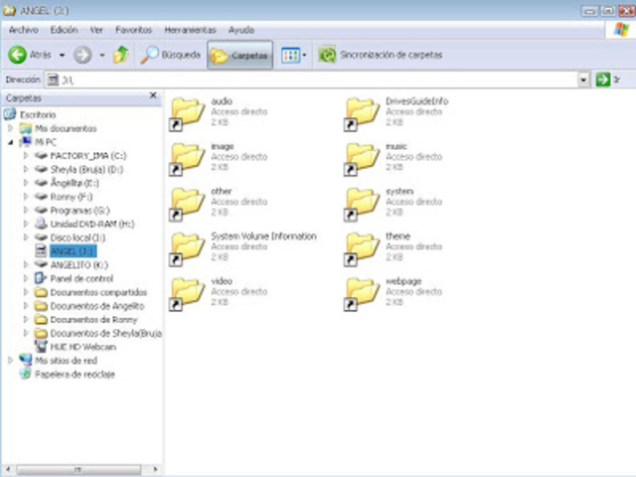Select Ángelita (E:) drive
The height and width of the screenshot is (477, 636).
[x=75, y=183]
